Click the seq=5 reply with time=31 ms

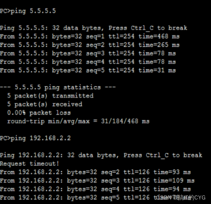coord(88,70)
